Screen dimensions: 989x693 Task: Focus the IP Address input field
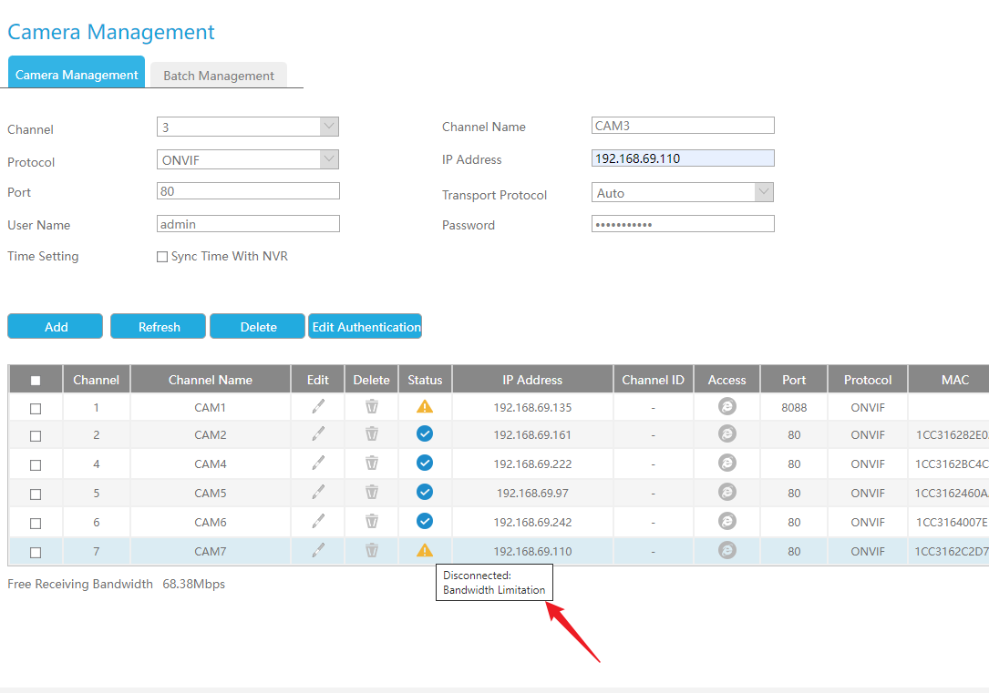tap(683, 158)
